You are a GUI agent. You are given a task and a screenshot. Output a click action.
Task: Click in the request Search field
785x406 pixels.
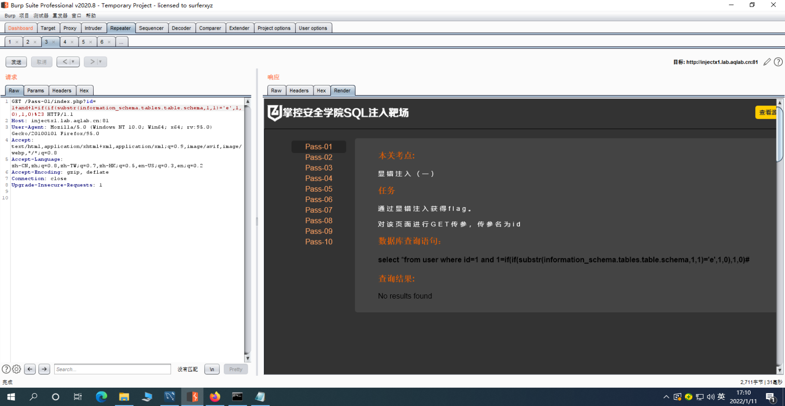coord(112,369)
